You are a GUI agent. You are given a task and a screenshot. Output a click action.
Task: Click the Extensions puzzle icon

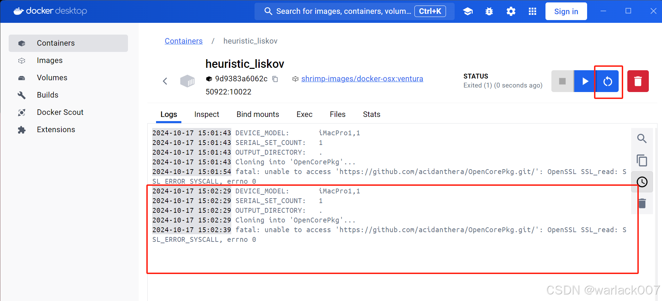pos(22,130)
